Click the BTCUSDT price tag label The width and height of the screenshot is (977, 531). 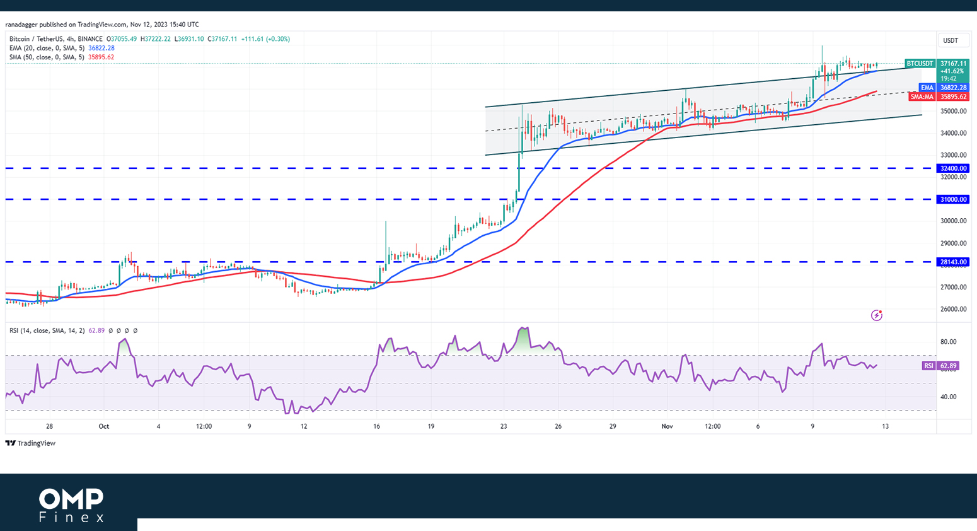click(919, 64)
